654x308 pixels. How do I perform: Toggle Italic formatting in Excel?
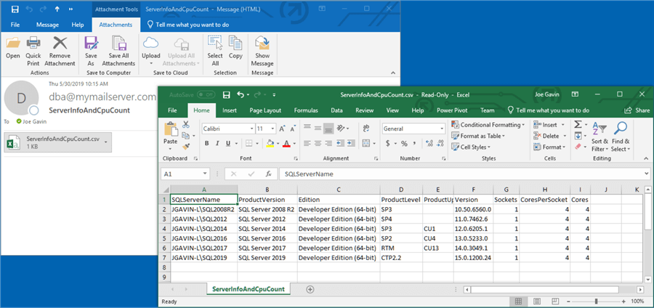pyautogui.click(x=218, y=143)
